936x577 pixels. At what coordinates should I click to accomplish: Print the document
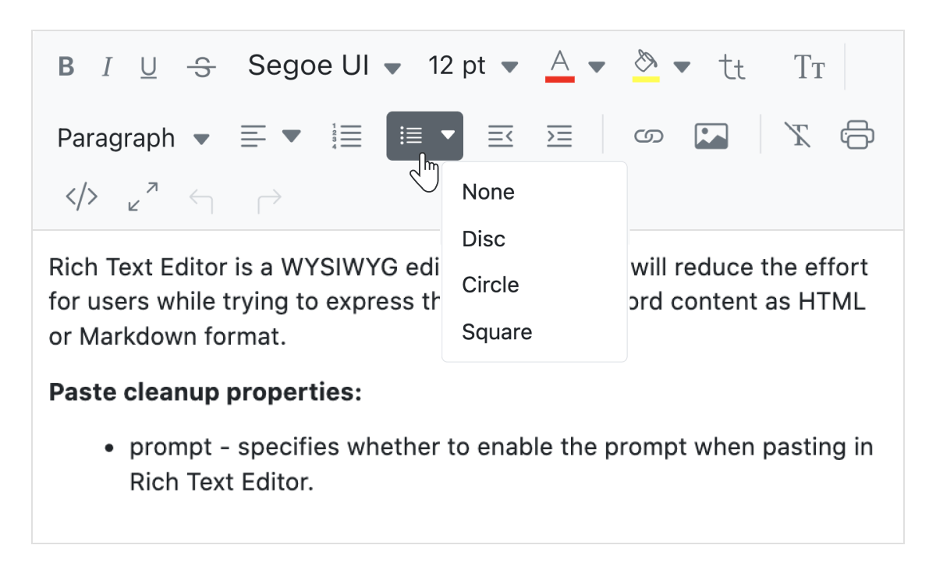tap(857, 135)
